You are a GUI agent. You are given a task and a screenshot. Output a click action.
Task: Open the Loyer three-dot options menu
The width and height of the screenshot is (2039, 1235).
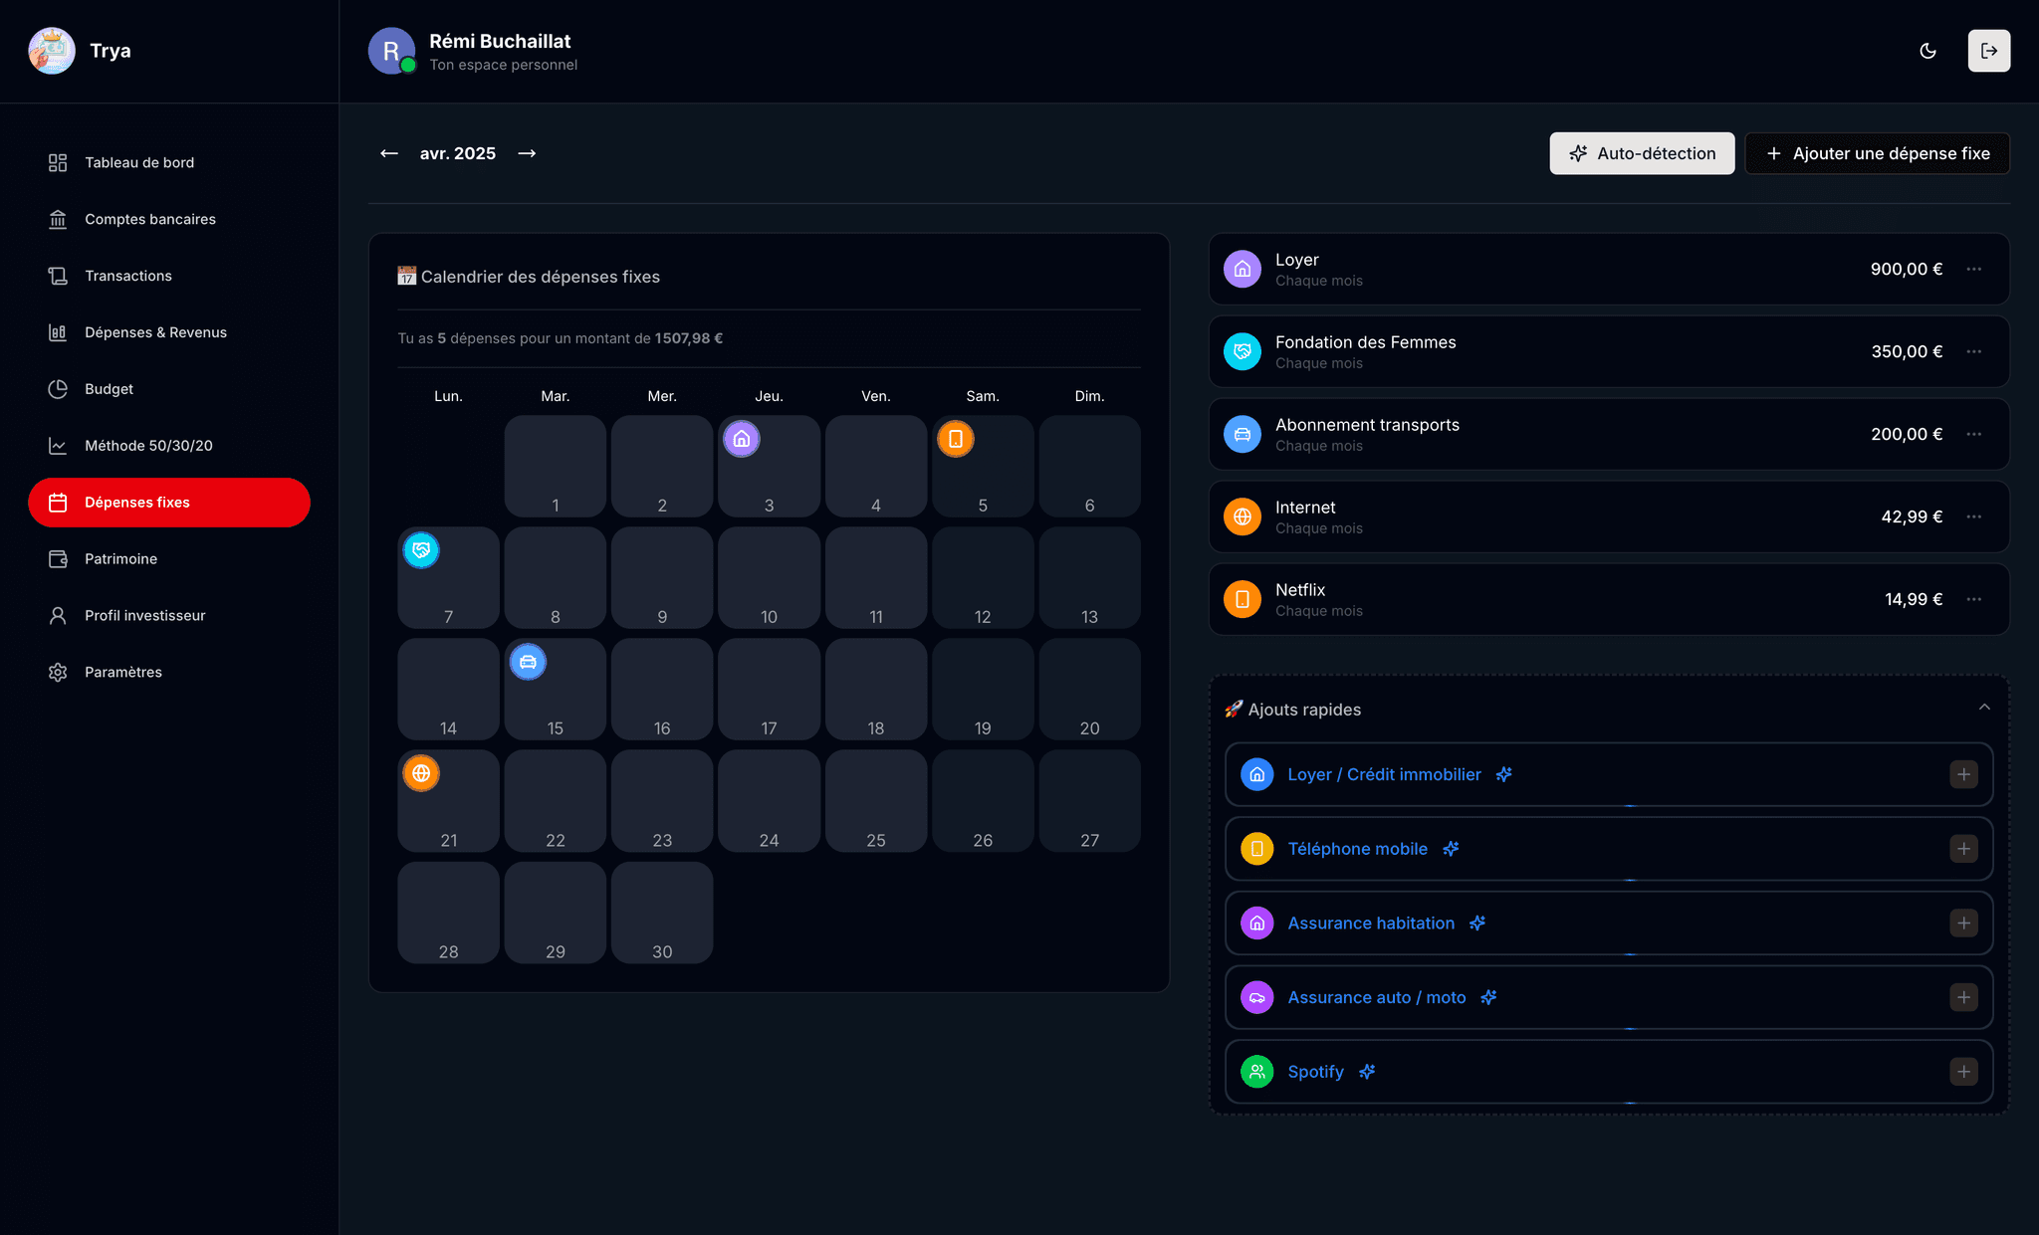tap(1973, 269)
